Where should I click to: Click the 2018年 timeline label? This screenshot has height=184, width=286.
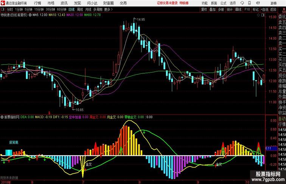(x=5, y=182)
